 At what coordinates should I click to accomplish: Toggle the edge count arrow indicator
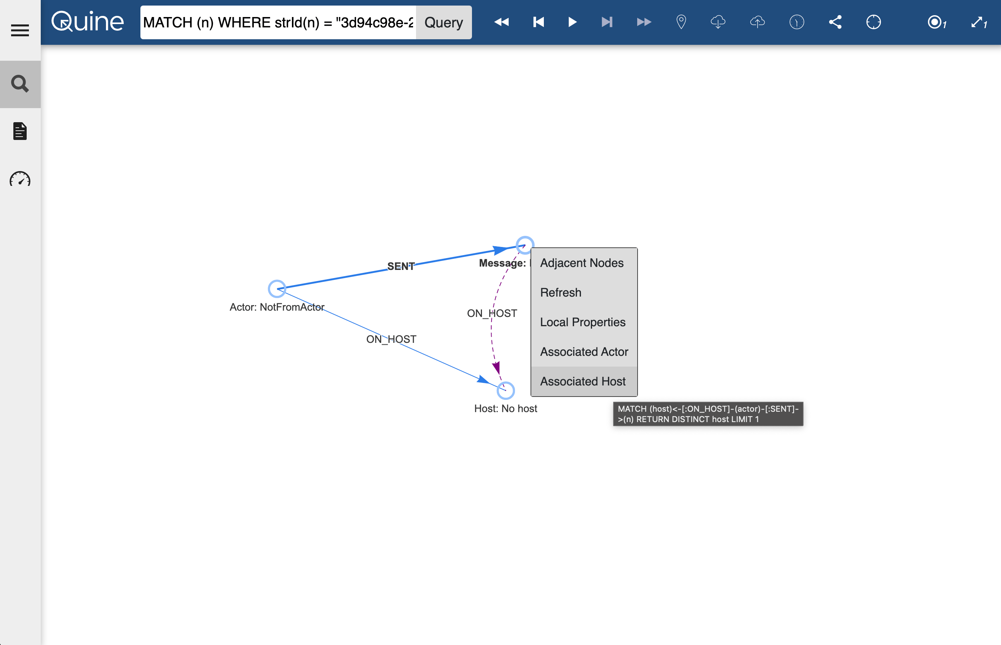click(979, 22)
